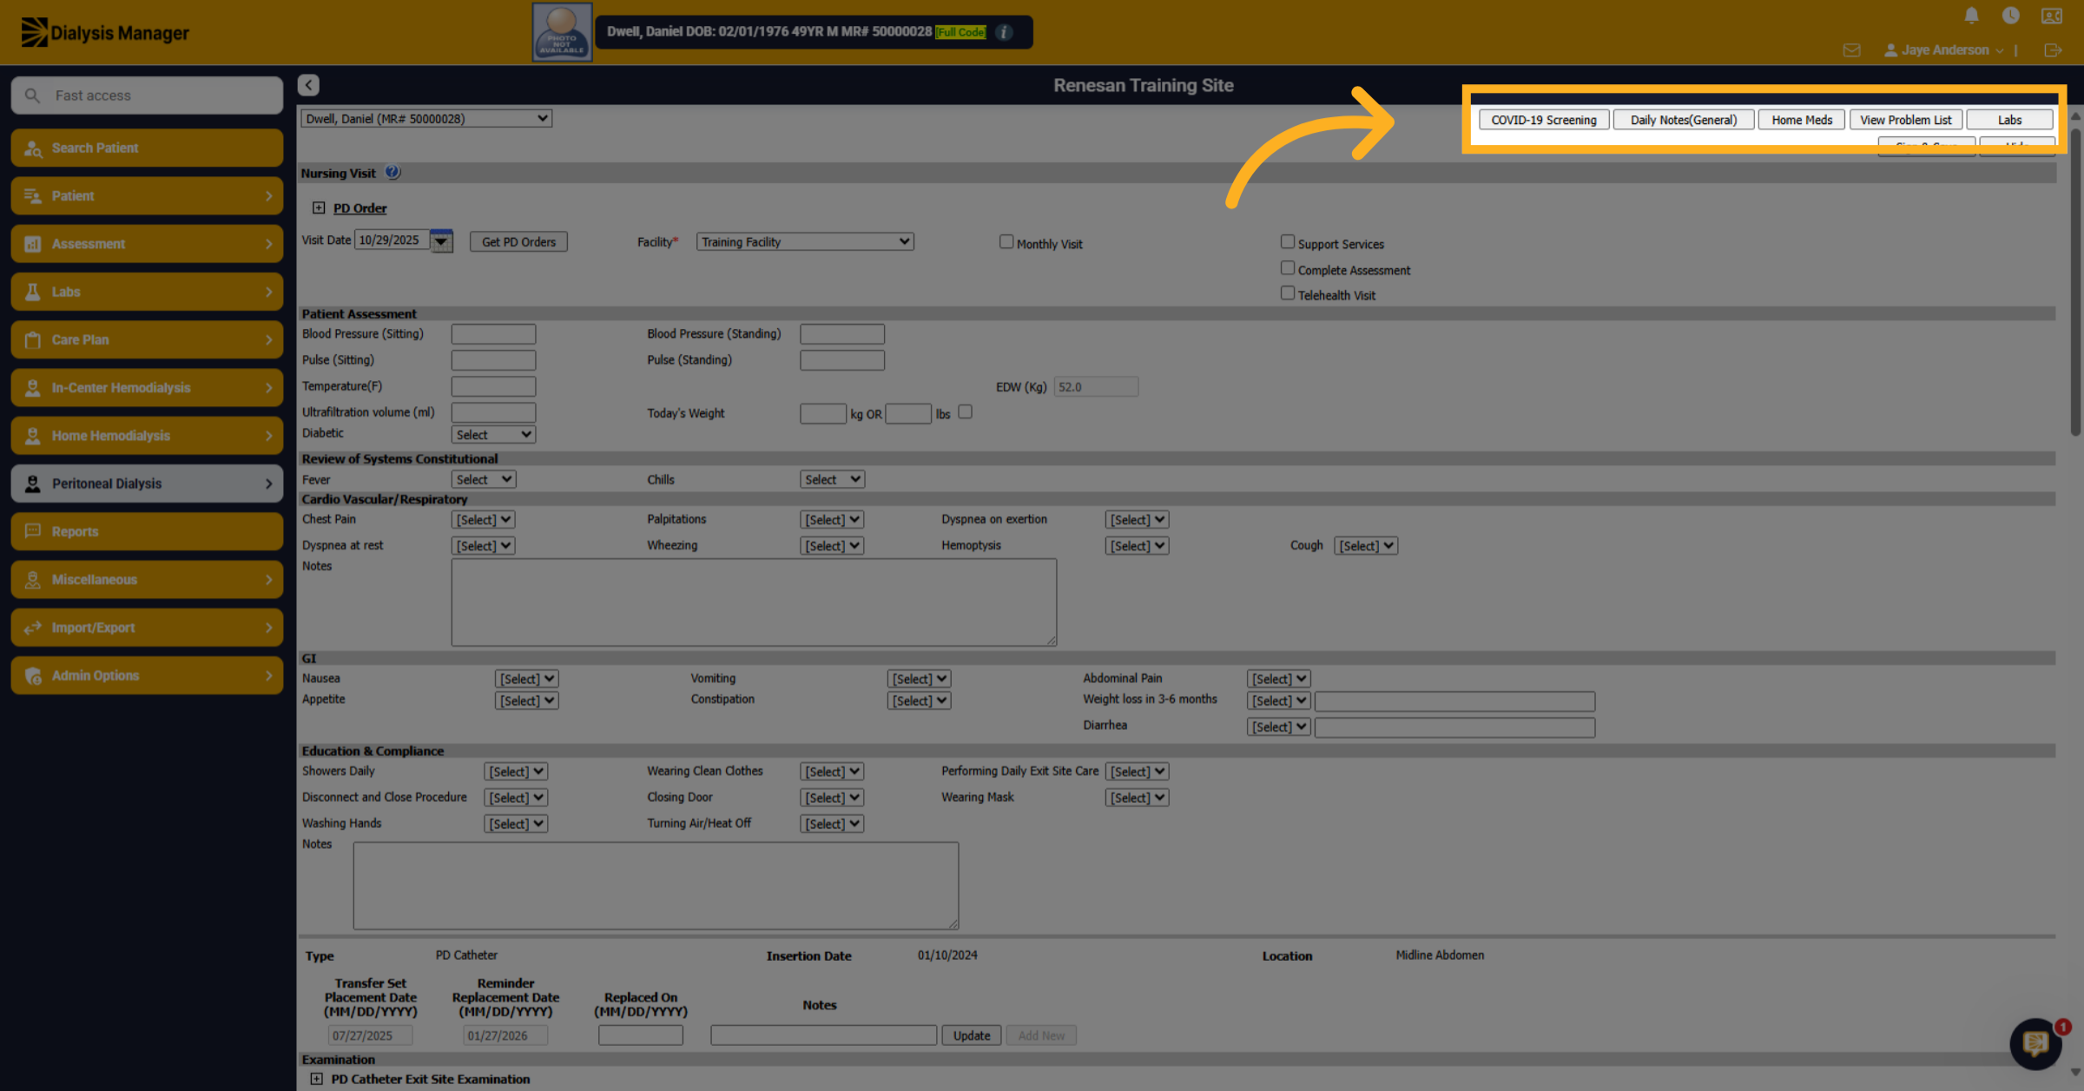The height and width of the screenshot is (1091, 2084).
Task: Open the Visit Date calendar picker
Action: (441, 240)
